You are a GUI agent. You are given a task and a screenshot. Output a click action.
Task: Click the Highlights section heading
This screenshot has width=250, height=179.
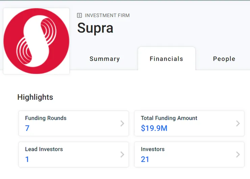click(x=35, y=97)
